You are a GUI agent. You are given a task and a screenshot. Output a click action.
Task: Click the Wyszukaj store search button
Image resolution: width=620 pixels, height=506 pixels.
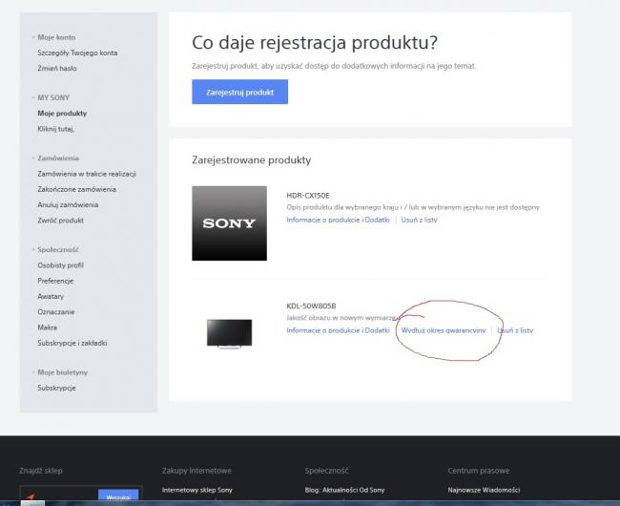[x=118, y=495]
